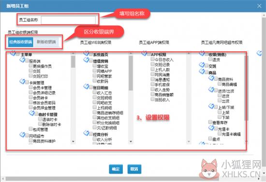Enable the 手机查保 checkbox
The height and width of the screenshot is (182, 266).
(x=152, y=84)
